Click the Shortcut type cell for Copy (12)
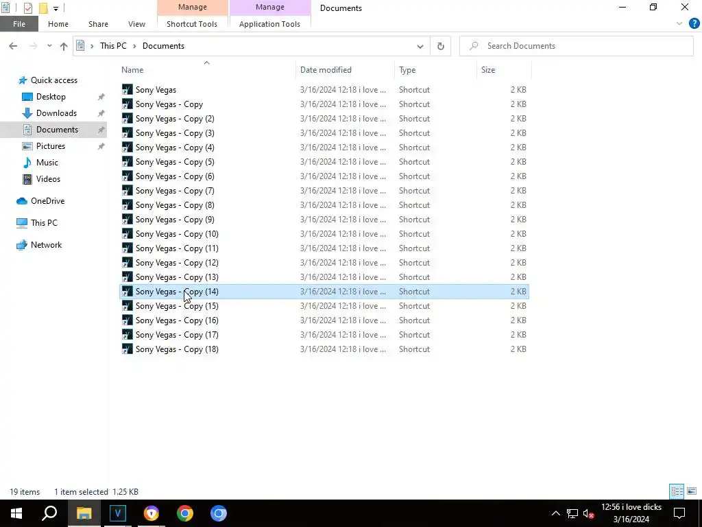Screen dimensions: 702x527 (x=414, y=263)
